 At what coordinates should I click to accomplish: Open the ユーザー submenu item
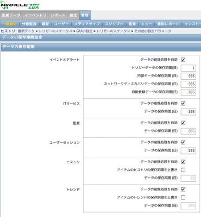(x=61, y=24)
